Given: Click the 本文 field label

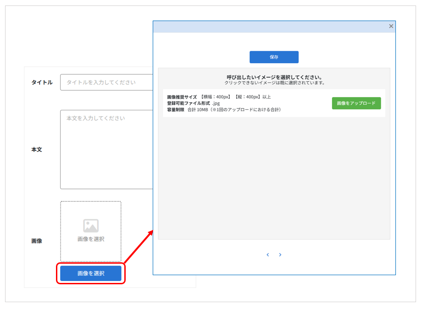Looking at the screenshot, I should coord(37,149).
